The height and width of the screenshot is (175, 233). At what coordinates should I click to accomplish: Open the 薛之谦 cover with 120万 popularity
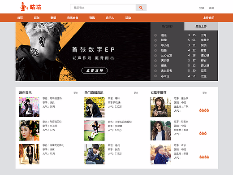pos(95,107)
